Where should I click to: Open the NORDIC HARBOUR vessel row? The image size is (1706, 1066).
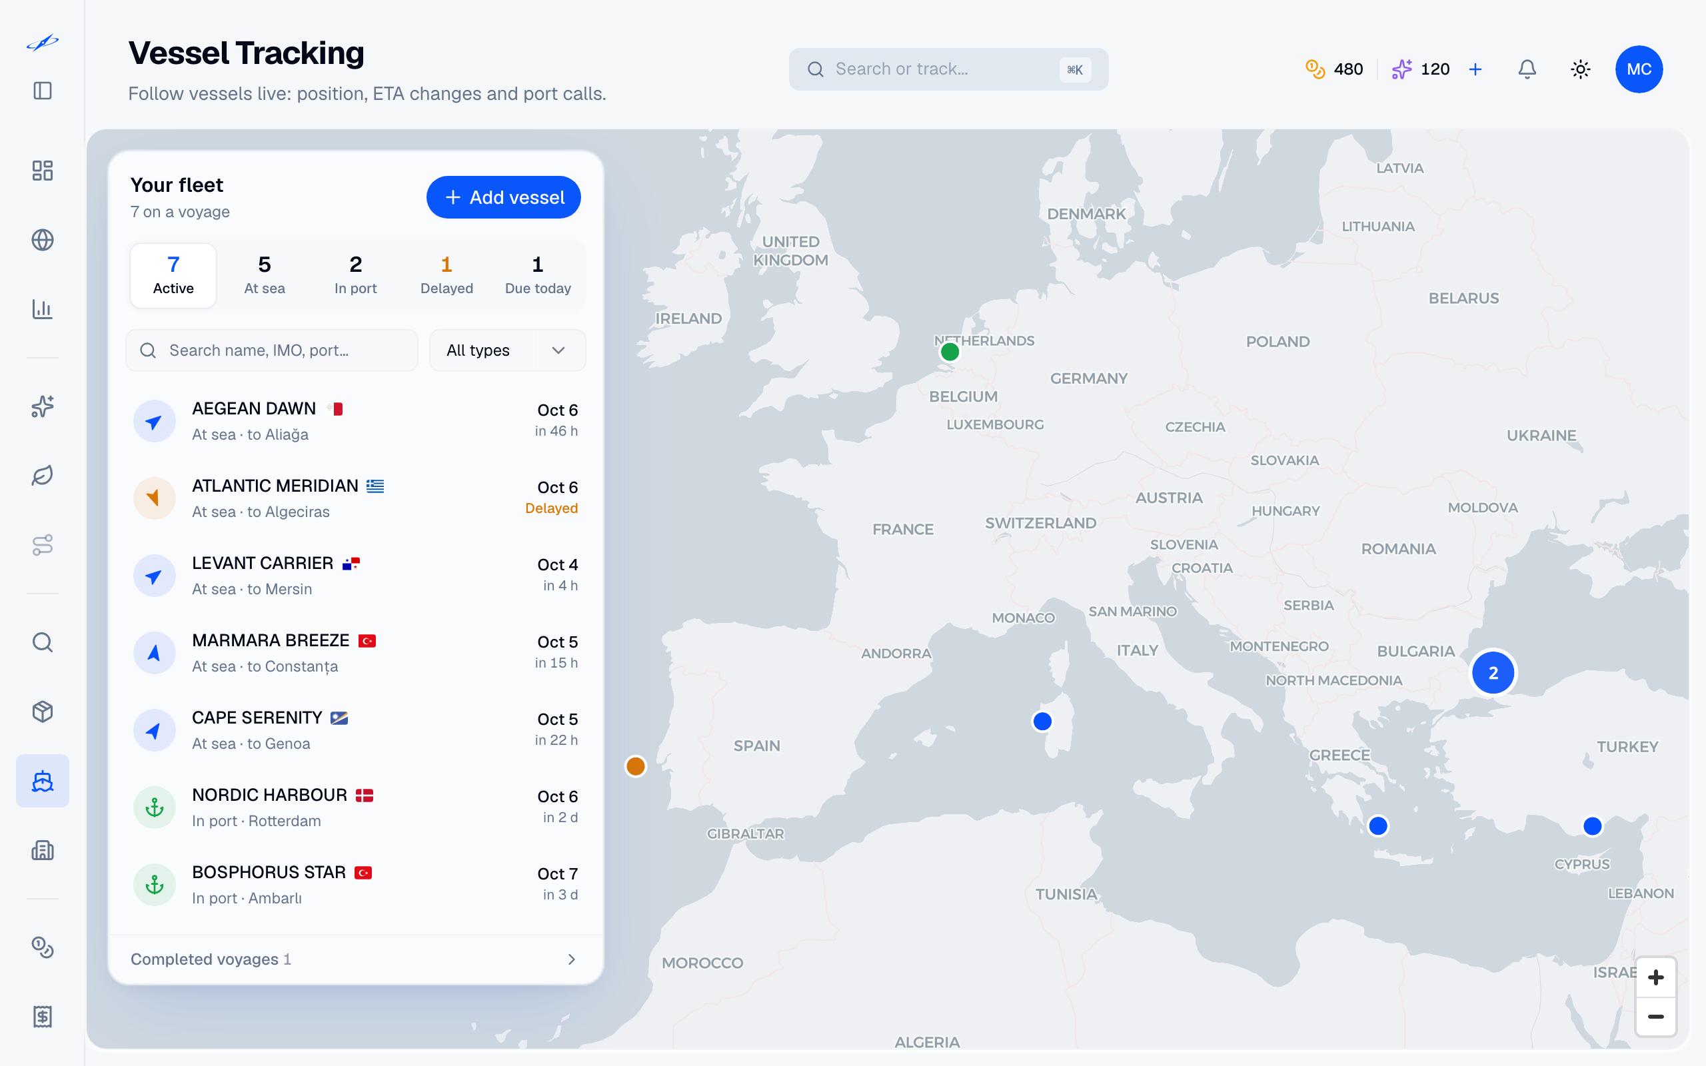(355, 807)
